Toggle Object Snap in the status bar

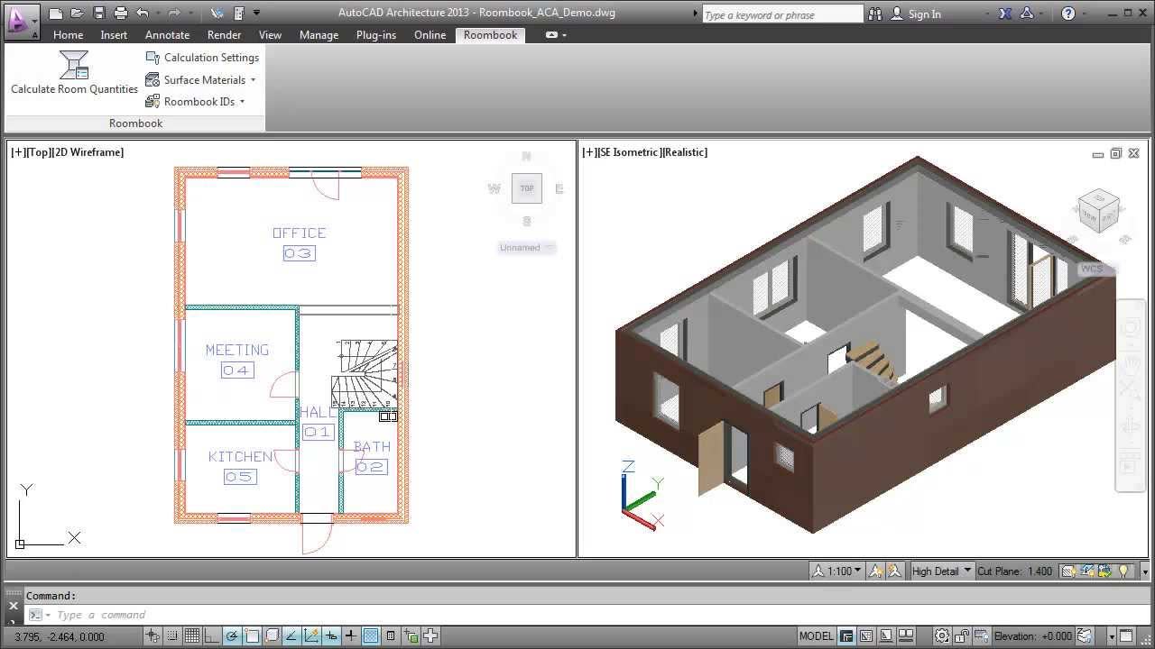(x=251, y=635)
